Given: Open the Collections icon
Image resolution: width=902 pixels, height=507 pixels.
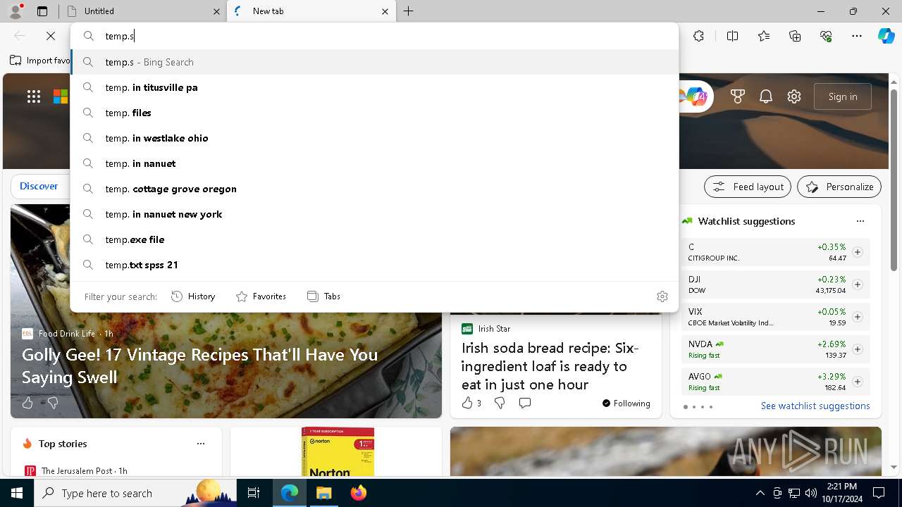Looking at the screenshot, I should click(795, 36).
